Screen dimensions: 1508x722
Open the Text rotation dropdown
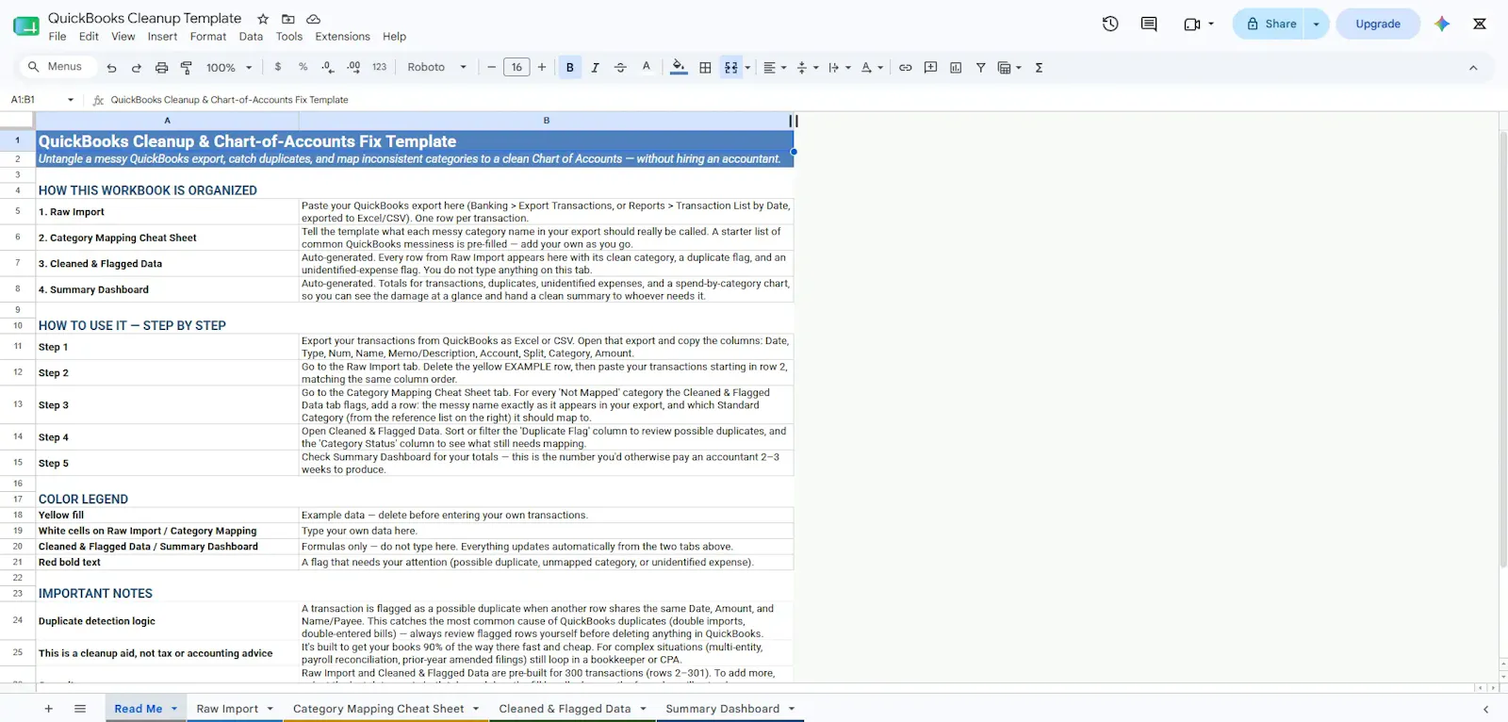(872, 68)
